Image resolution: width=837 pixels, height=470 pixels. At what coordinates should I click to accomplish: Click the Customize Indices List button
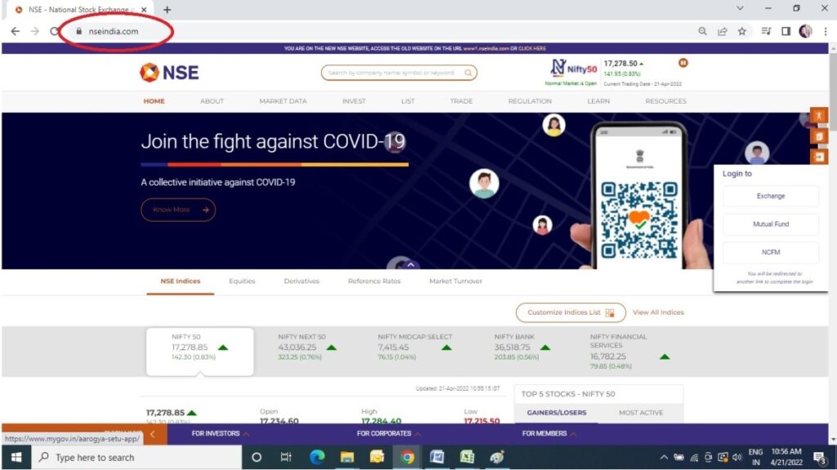click(570, 312)
